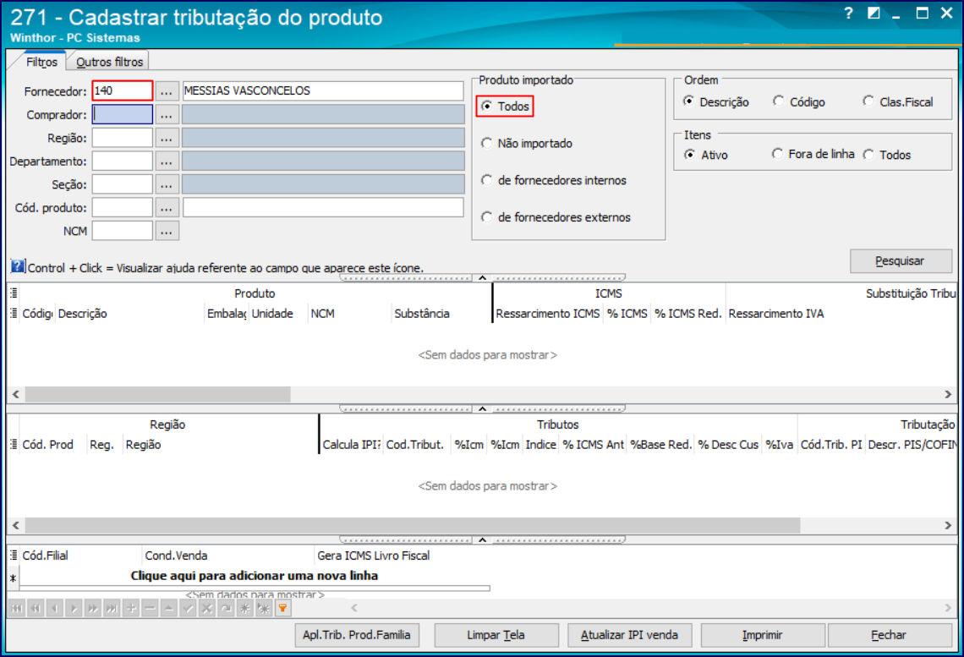The width and height of the screenshot is (964, 657).
Task: Go to previous record arrow
Action: tap(55, 609)
